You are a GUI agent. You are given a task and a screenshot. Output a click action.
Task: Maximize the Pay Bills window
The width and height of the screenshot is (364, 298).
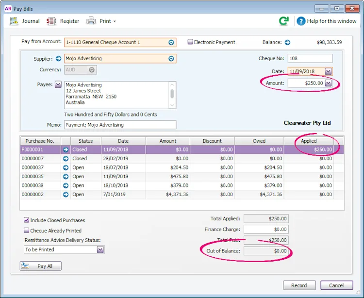click(x=337, y=9)
